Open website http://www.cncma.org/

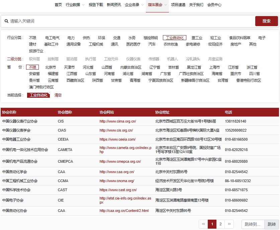117,181
